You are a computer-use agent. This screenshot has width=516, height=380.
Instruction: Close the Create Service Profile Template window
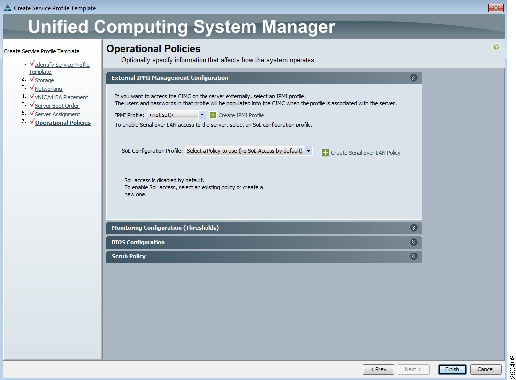pos(496,8)
